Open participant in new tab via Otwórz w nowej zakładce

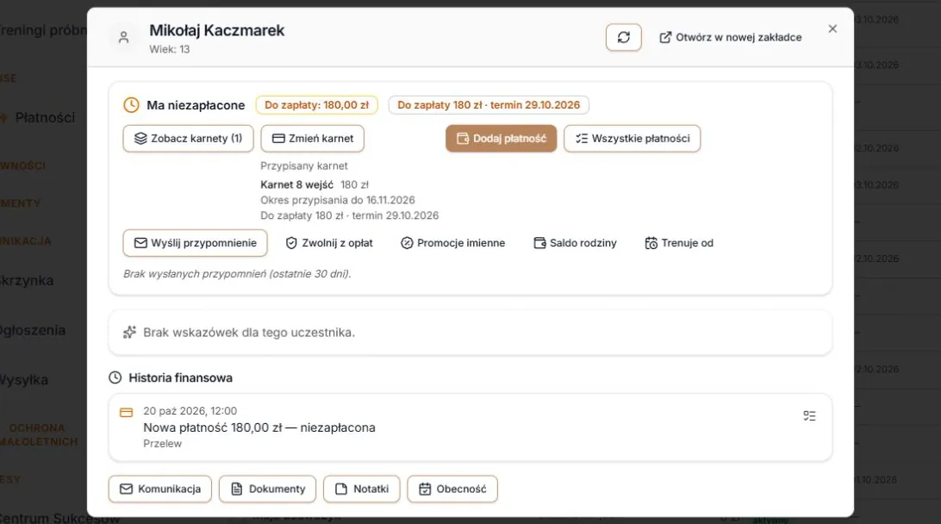731,37
